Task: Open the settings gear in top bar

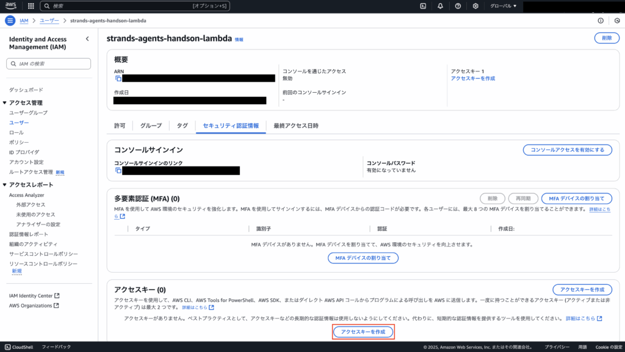Action: [475, 6]
